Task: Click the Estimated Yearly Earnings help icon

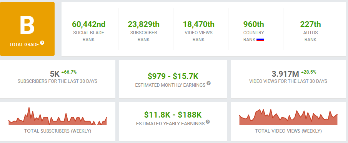Action: point(208,122)
